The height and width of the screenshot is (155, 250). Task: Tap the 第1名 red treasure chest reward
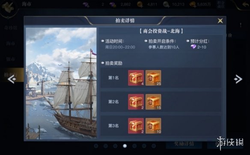[136, 78]
